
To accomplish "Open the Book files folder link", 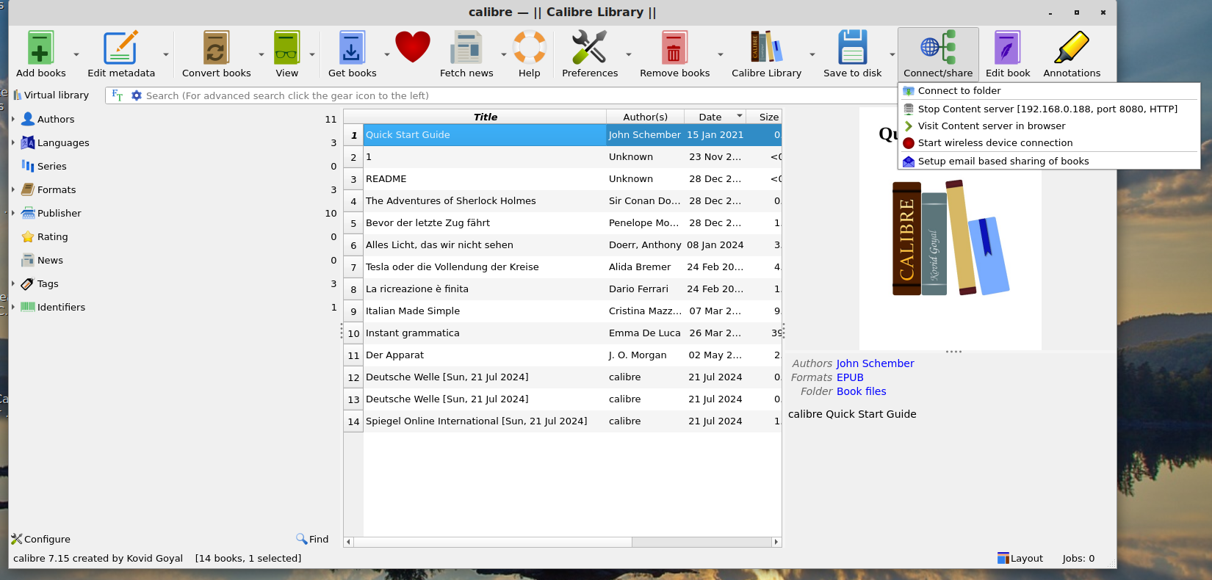I will click(861, 391).
